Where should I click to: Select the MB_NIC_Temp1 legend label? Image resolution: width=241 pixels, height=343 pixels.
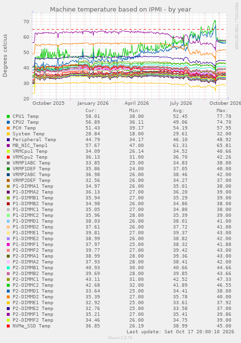coord(30,146)
